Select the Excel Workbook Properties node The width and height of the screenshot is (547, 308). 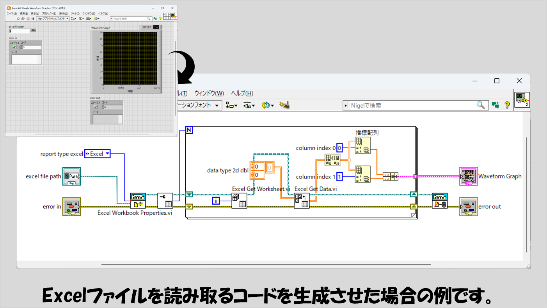coord(165,201)
